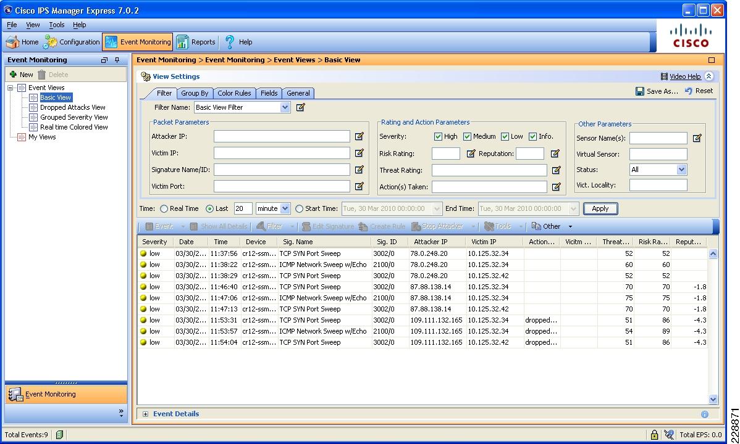Click the events table scroll down arrow
Image resolution: width=740 pixels, height=444 pixels.
coord(713,399)
